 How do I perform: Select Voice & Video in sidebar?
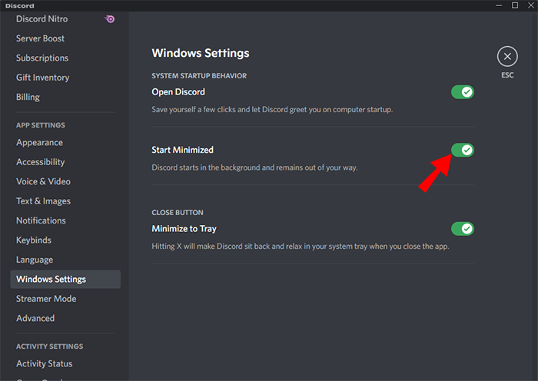pyautogui.click(x=43, y=181)
